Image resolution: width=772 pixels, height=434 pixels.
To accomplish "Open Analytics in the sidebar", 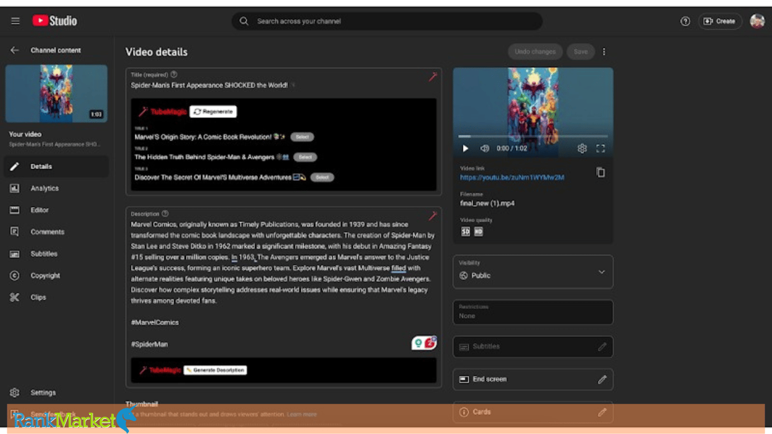I will pos(57,188).
